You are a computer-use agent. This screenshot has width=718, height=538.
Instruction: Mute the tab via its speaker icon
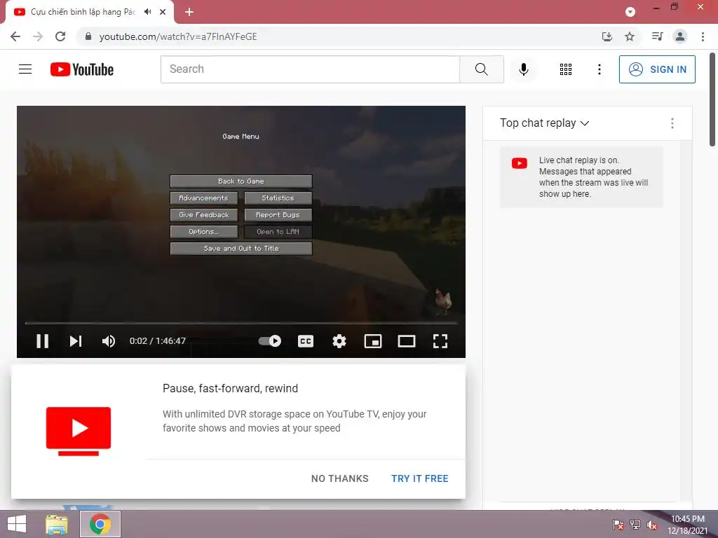147,12
